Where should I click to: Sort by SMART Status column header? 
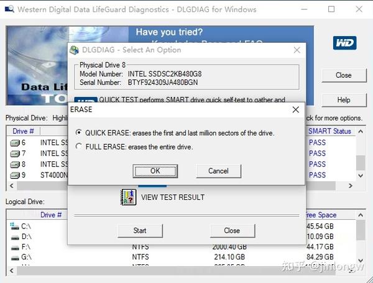coord(329,131)
